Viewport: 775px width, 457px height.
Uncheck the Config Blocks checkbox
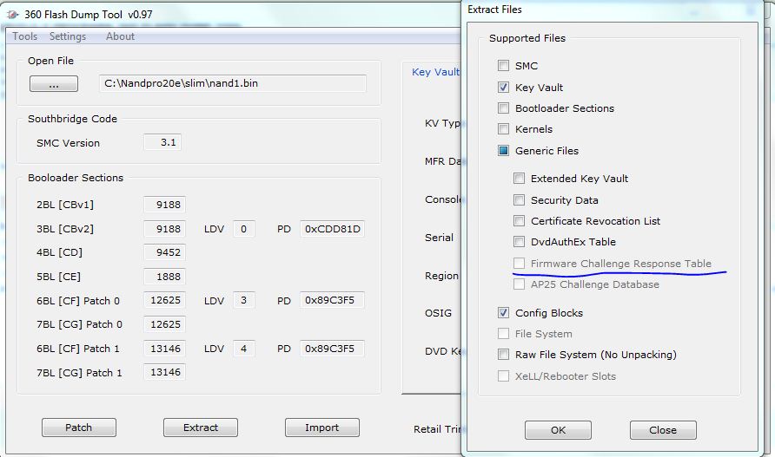(503, 312)
